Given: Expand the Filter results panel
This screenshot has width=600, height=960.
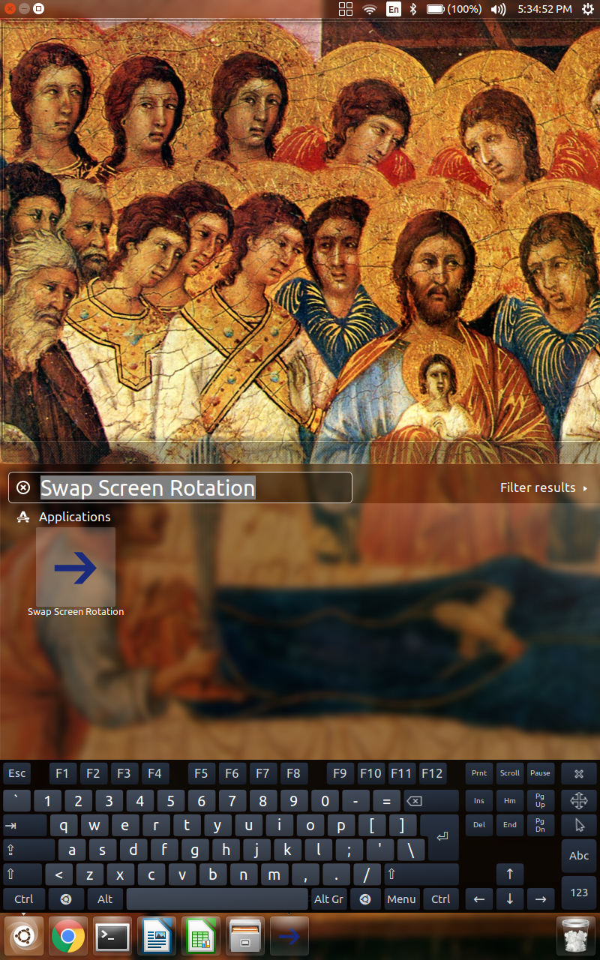Looking at the screenshot, I should [544, 487].
